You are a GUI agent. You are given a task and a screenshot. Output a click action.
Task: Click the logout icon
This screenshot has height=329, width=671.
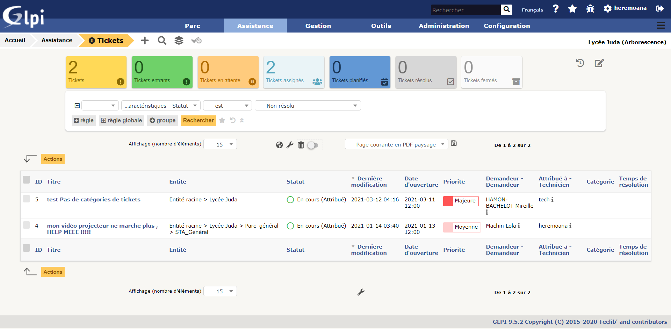tap(659, 9)
